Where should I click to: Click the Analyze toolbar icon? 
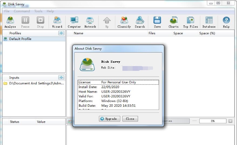click(10, 22)
